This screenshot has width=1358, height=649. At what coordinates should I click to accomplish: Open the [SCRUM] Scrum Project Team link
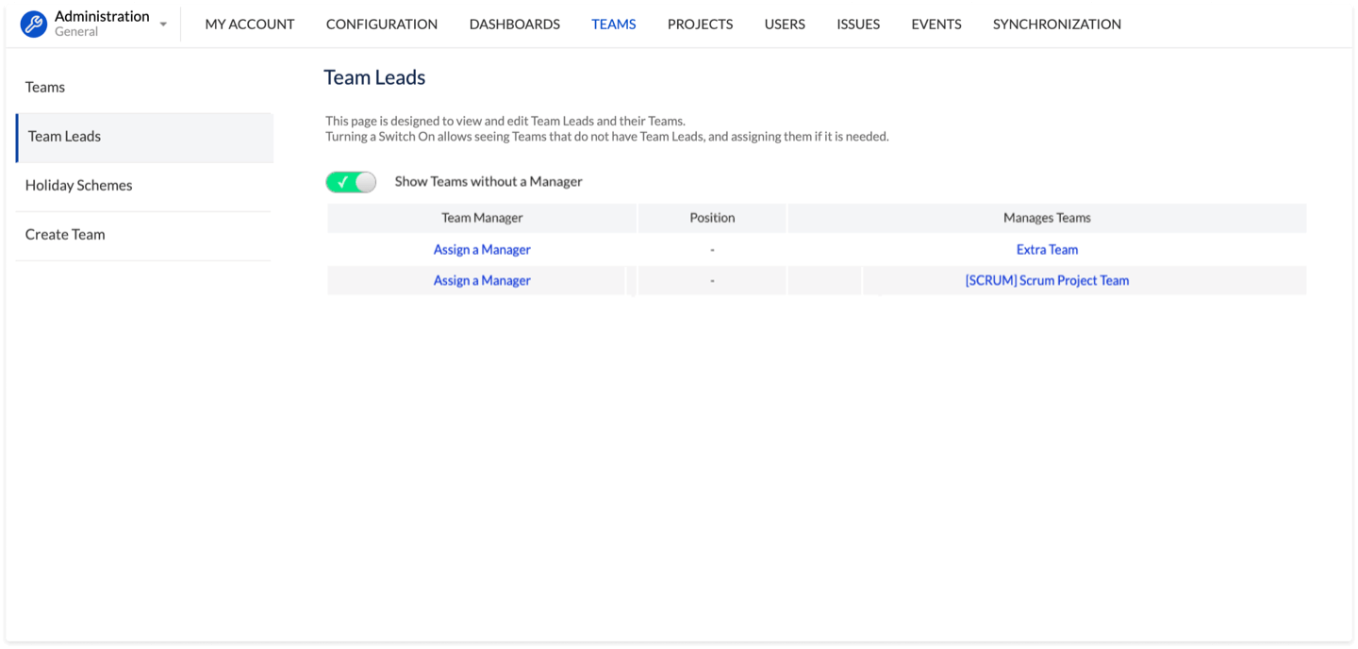(x=1047, y=280)
